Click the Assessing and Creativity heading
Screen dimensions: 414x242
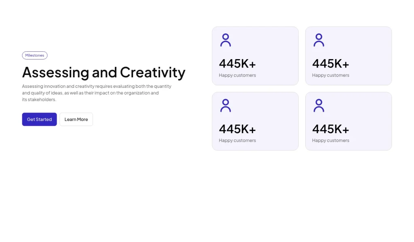[103, 73]
